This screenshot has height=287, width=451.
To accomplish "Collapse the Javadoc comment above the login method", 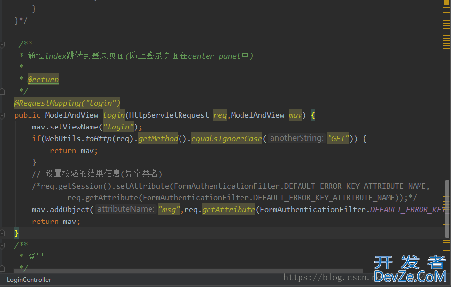I will [3, 44].
